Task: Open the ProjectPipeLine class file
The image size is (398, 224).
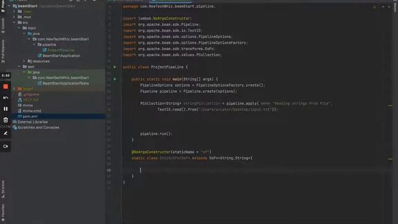Action: [x=61, y=50]
